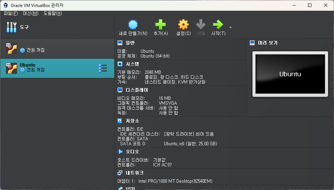
Task: Start the VM with 시작(T) arrow
Action: 218,25
